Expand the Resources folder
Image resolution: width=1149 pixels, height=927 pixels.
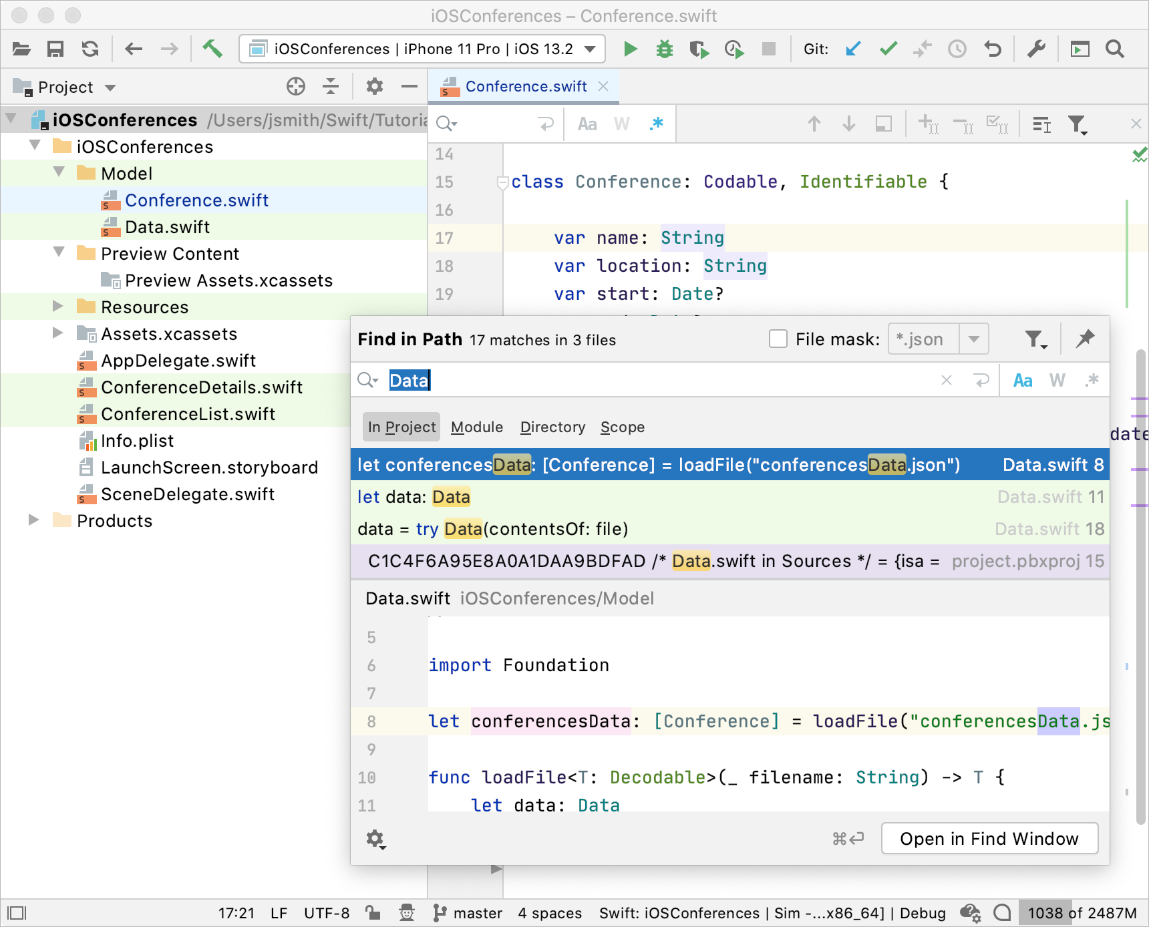click(58, 306)
